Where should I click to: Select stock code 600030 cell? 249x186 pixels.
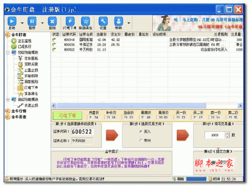point(69,45)
